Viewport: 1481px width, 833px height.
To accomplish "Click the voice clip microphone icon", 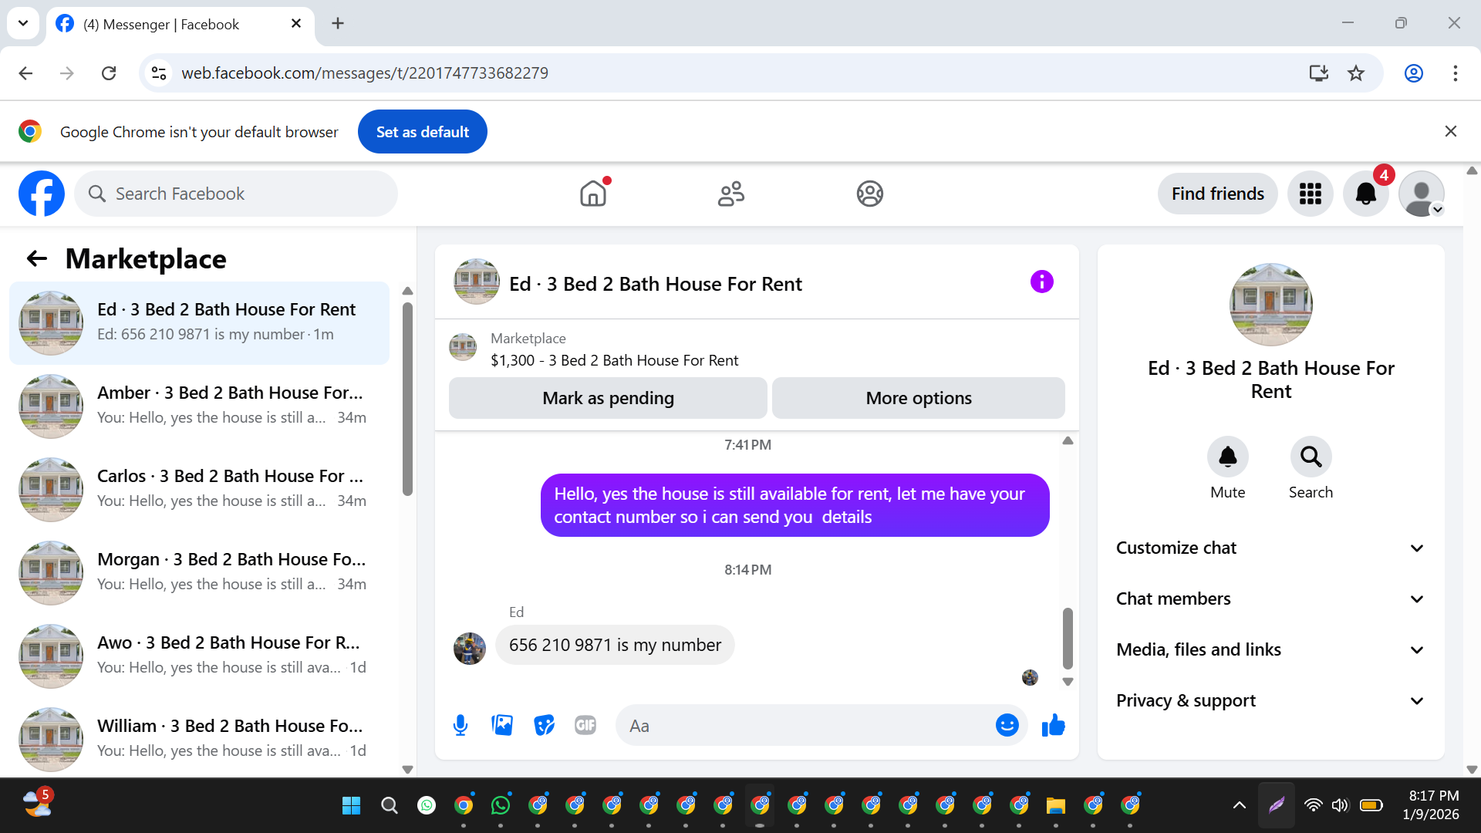I will pyautogui.click(x=460, y=725).
